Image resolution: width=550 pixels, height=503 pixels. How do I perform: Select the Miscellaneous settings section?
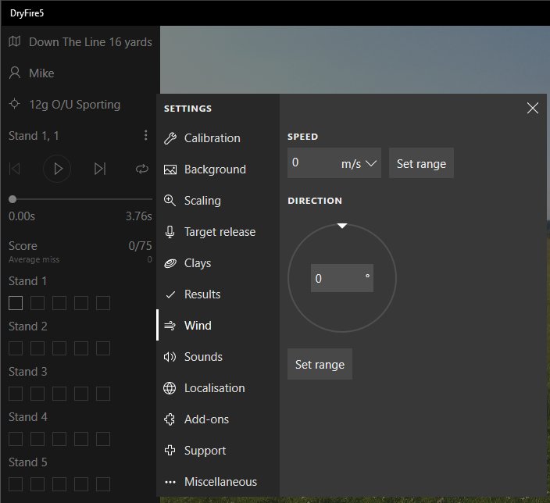(220, 482)
